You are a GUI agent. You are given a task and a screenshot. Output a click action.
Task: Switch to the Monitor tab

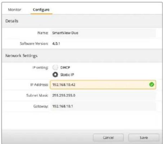15,10
